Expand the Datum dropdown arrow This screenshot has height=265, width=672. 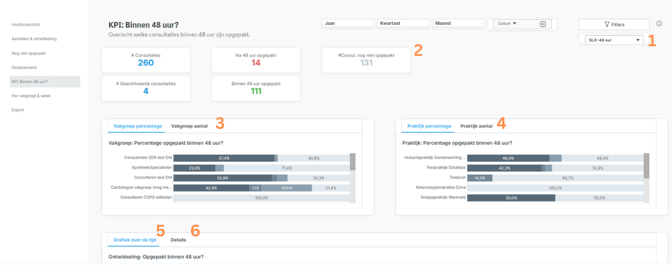514,23
